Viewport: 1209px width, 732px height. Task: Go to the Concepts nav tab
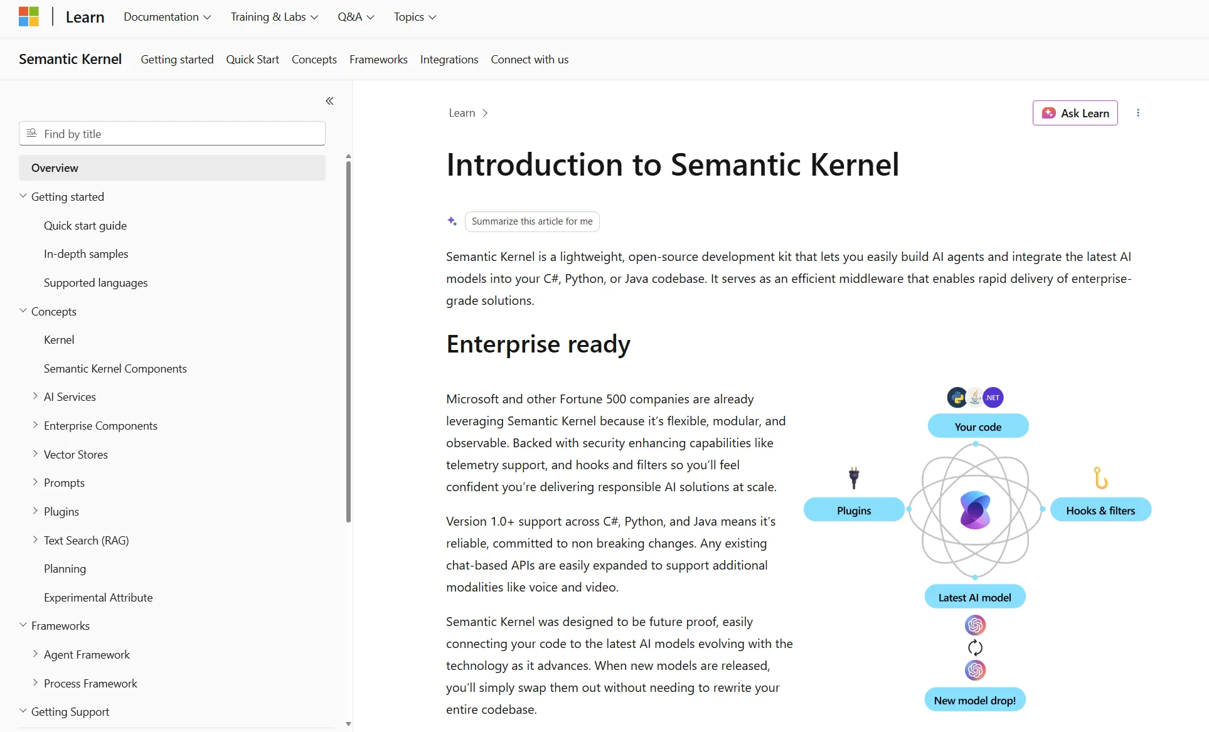point(314,59)
